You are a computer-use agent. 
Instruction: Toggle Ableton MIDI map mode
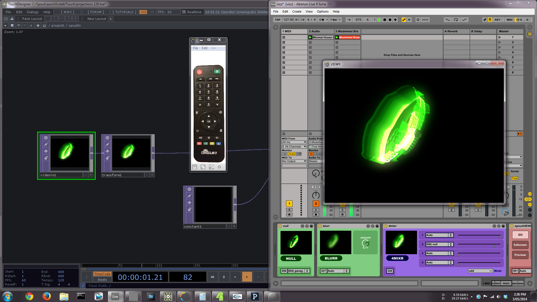click(x=510, y=20)
